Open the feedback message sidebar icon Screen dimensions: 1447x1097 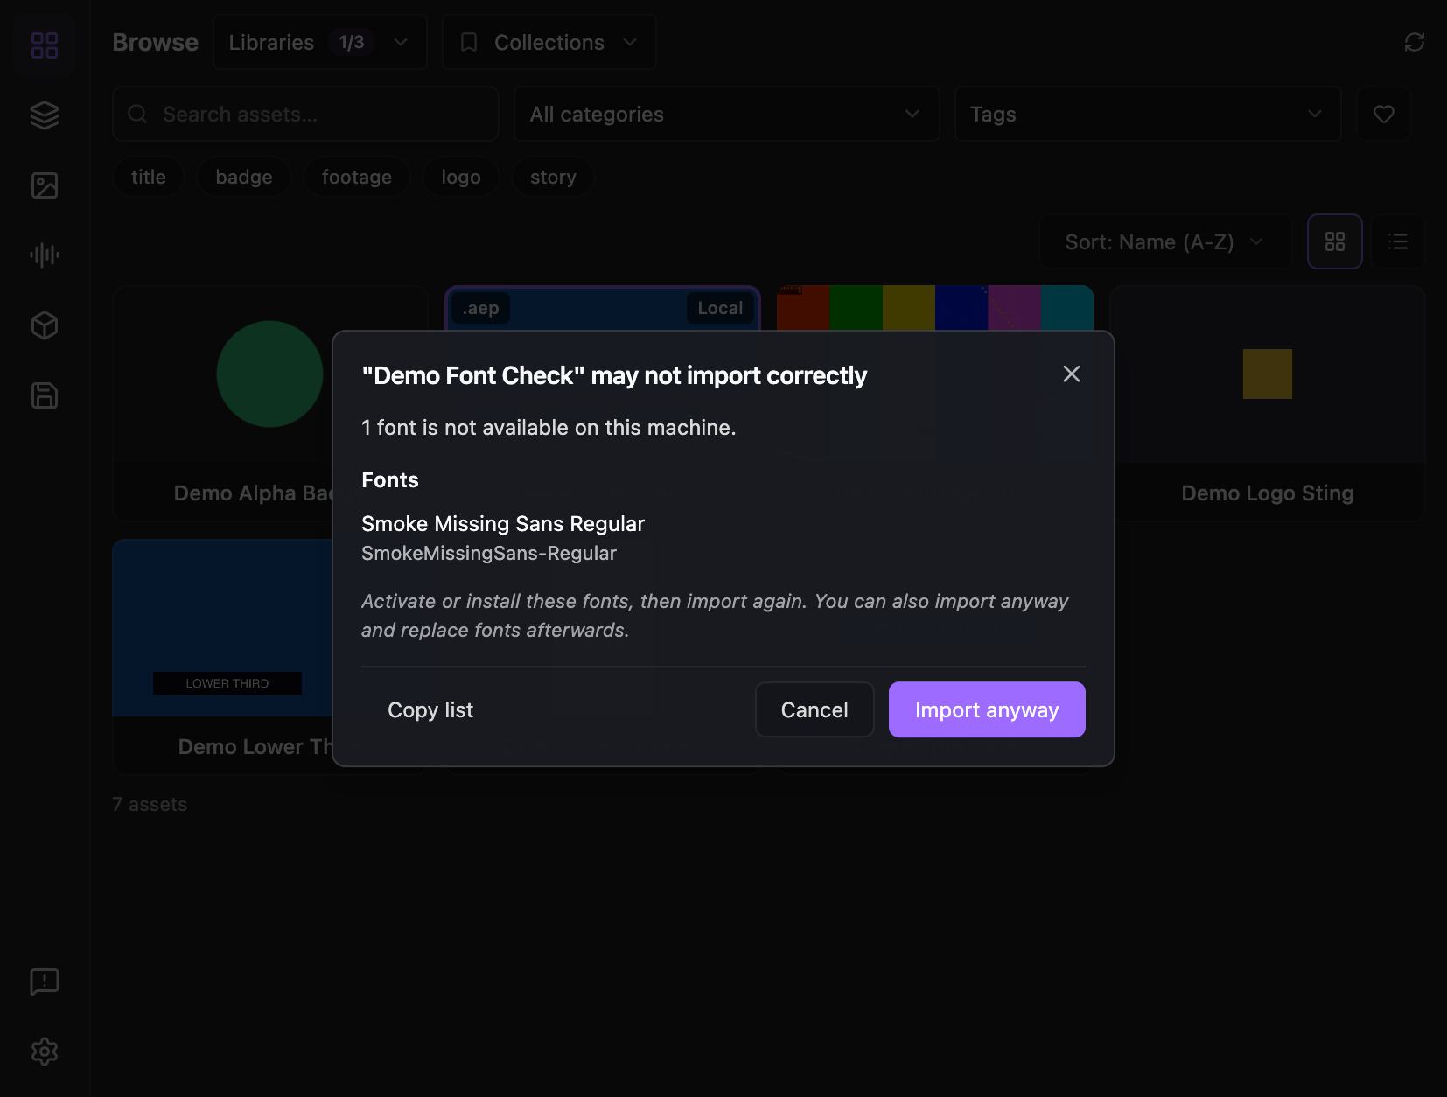[x=45, y=982]
